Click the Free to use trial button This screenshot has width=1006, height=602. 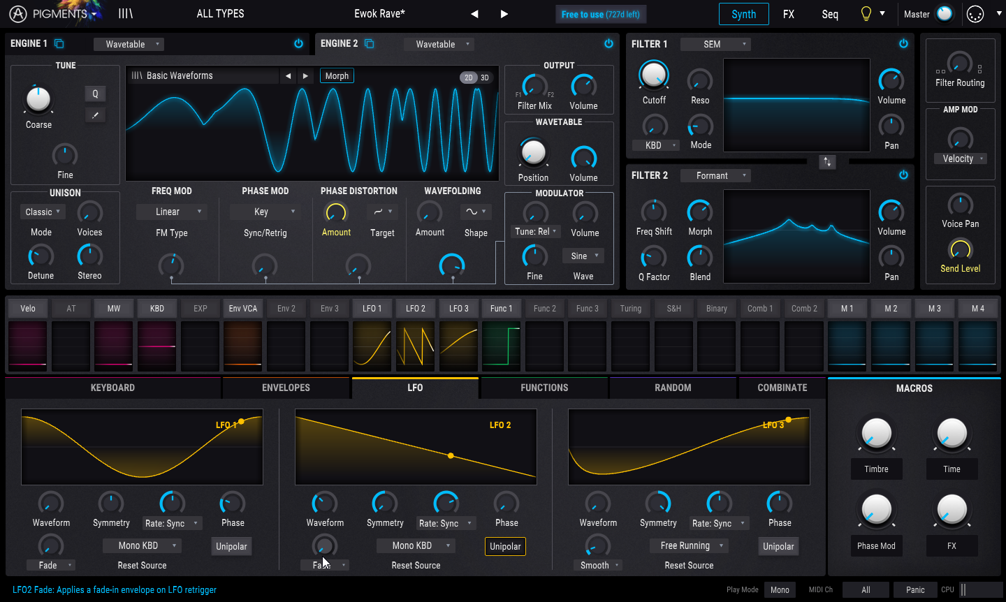pos(601,14)
